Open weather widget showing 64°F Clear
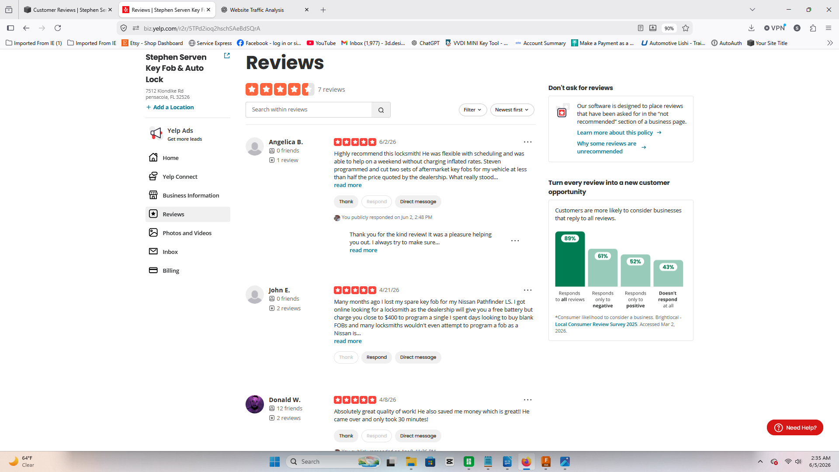Screen dimensions: 839x472 [x=22, y=462]
